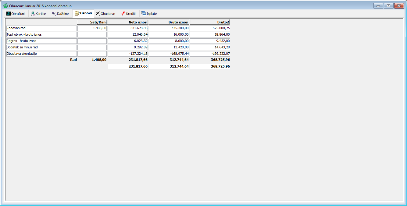Minimize the Obracun window
The width and height of the screenshot is (407, 206).
click(x=378, y=6)
